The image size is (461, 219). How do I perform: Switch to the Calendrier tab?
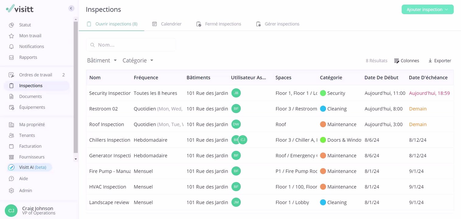[167, 24]
